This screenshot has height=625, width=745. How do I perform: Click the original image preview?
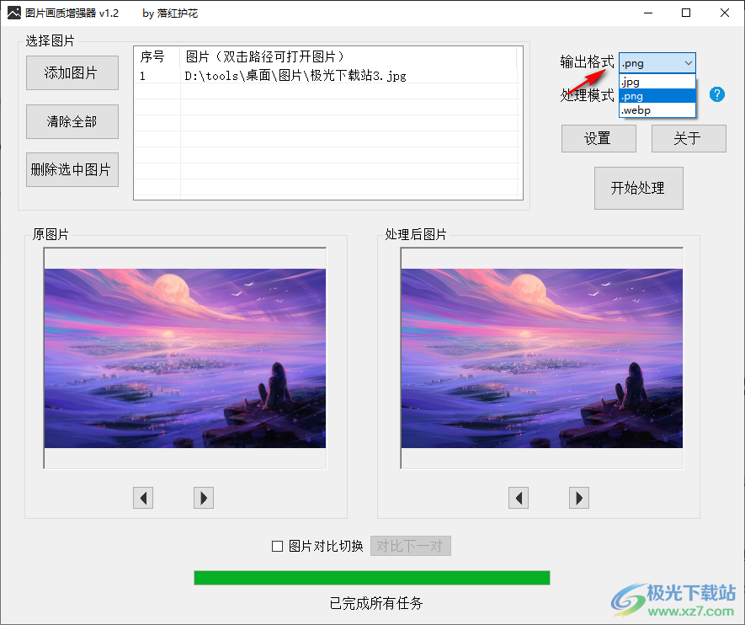coord(185,358)
